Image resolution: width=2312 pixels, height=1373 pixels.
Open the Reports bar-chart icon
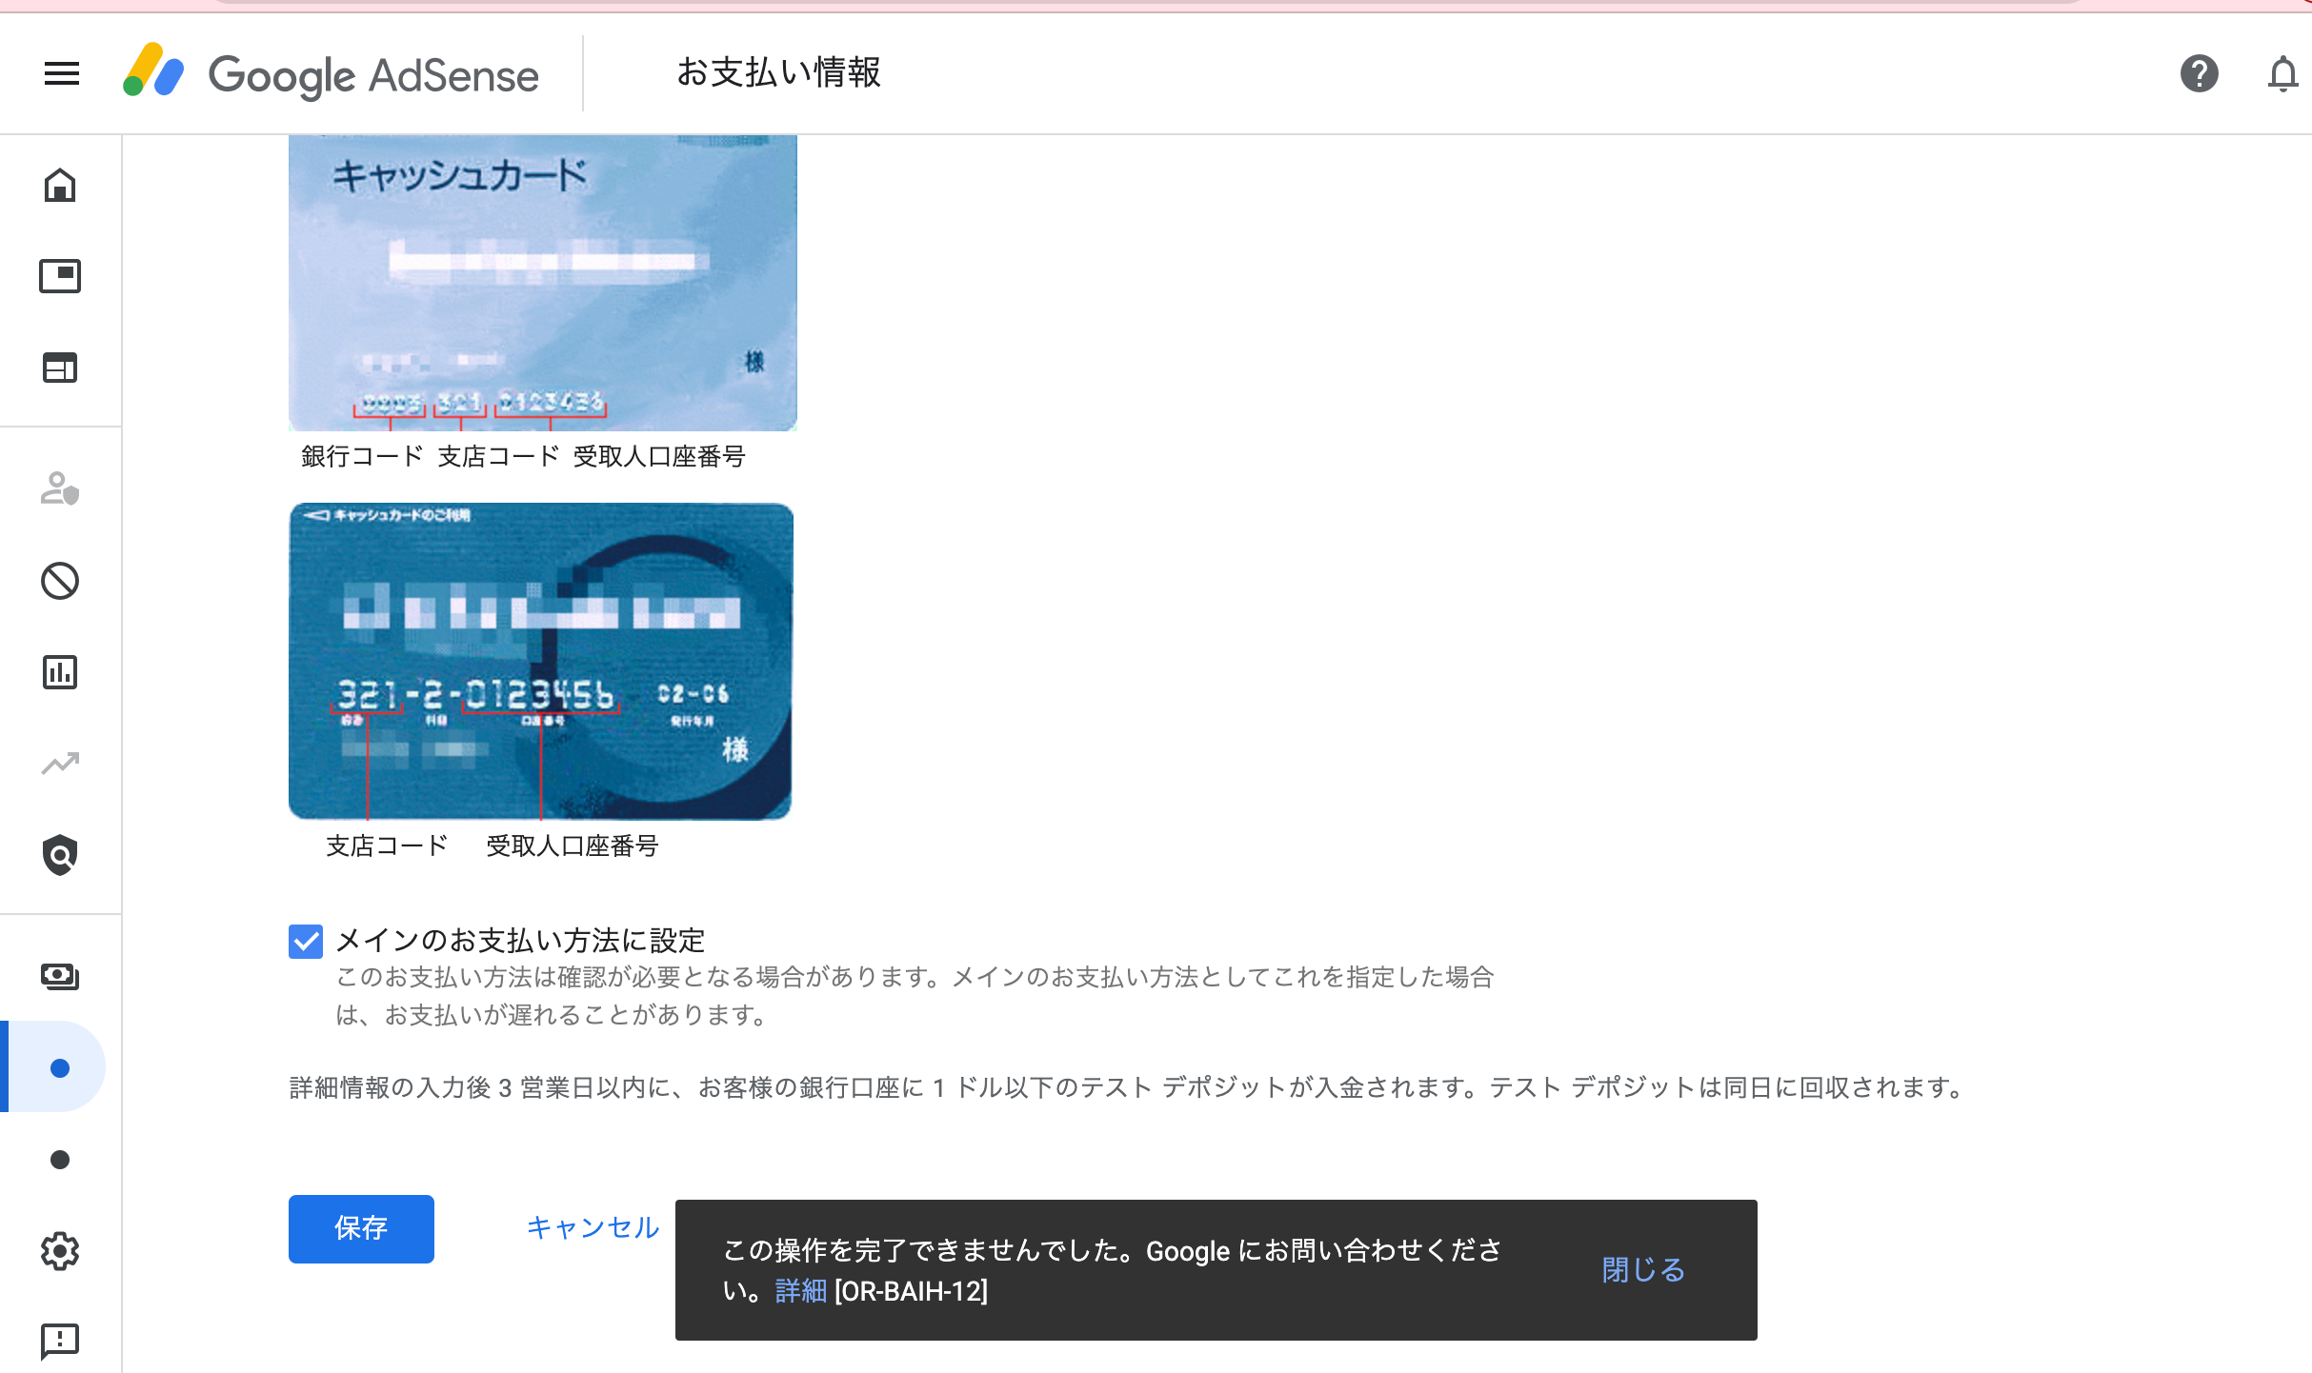60,672
